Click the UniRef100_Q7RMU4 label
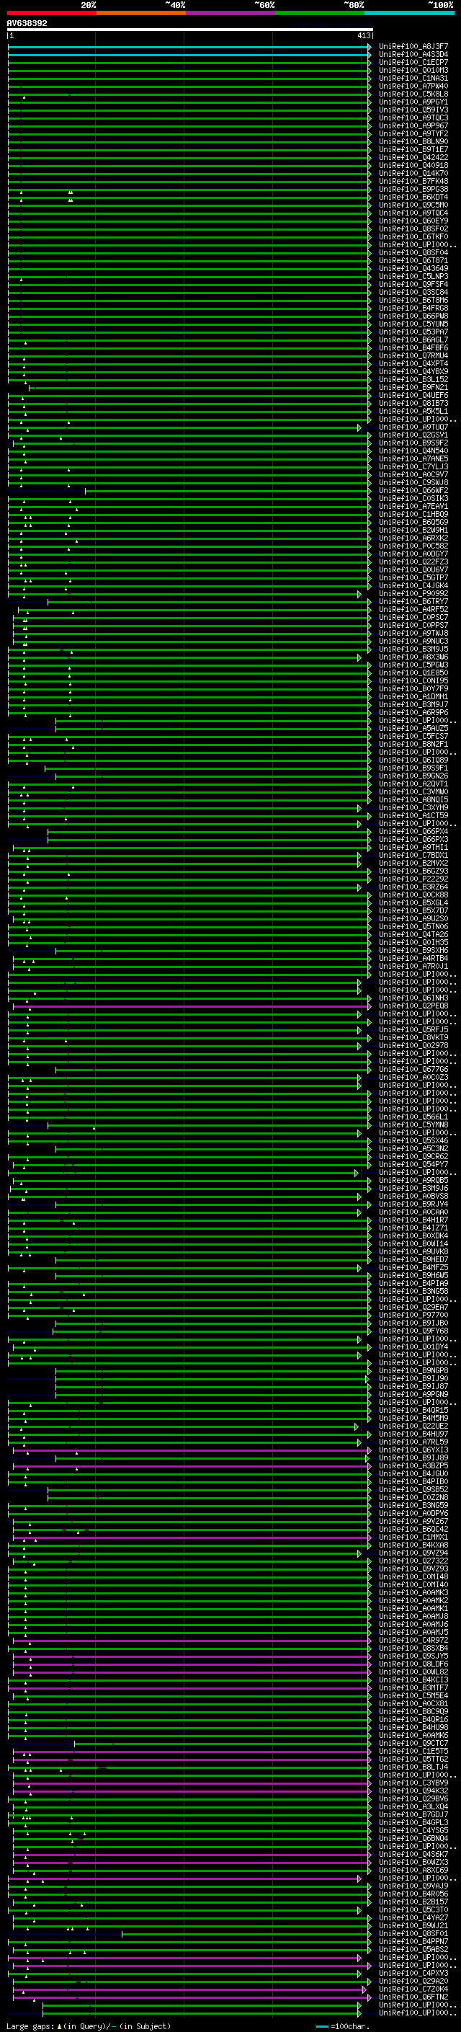The height and width of the screenshot is (2032, 461). (413, 356)
